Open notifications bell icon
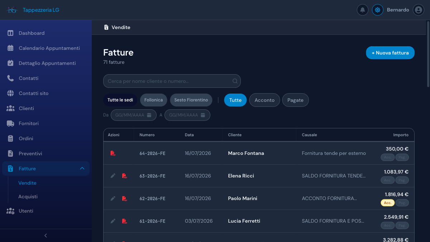The image size is (430, 242). click(363, 10)
